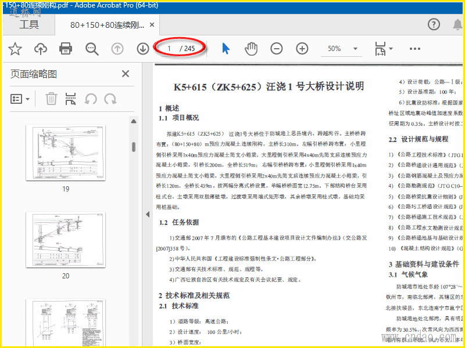Click the heading 2.2 设计规范与规程
Image resolution: width=465 pixels, height=348 pixels.
pos(419,139)
